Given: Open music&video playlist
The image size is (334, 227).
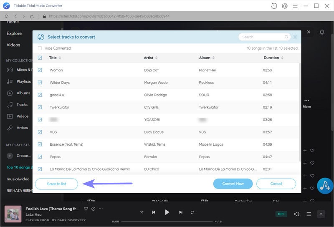Looking at the screenshot, I should click(18, 179).
